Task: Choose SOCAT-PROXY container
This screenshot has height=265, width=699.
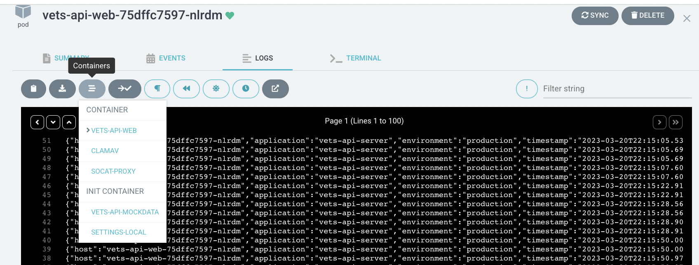Action: coord(113,171)
